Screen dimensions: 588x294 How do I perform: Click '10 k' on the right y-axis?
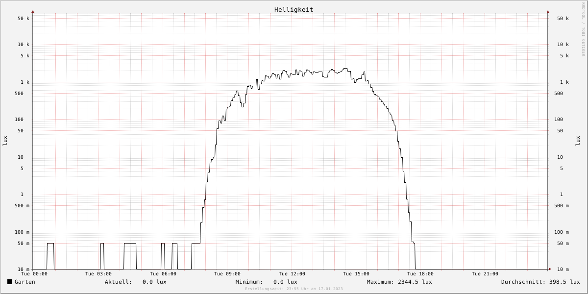[563, 45]
